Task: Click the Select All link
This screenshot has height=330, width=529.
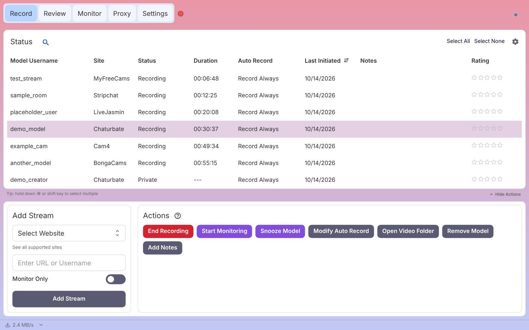Action: click(458, 41)
